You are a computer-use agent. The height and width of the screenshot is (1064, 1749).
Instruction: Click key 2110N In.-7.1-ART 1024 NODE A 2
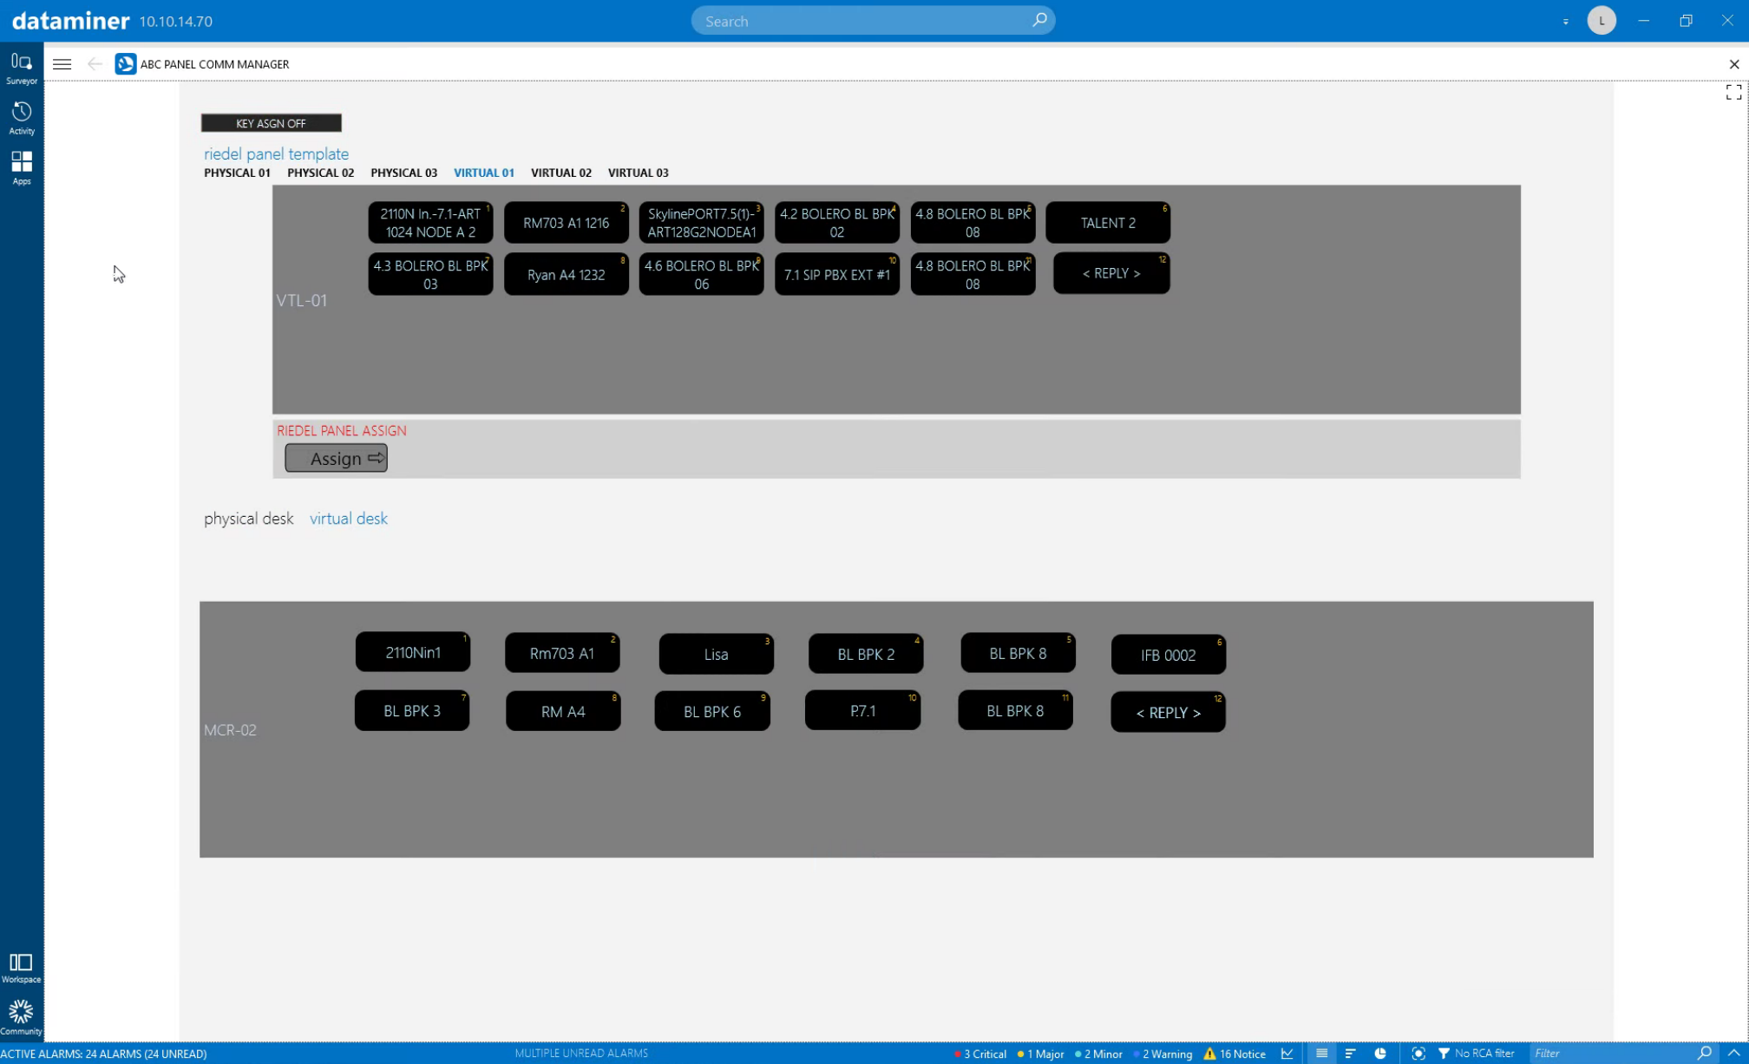click(x=430, y=223)
